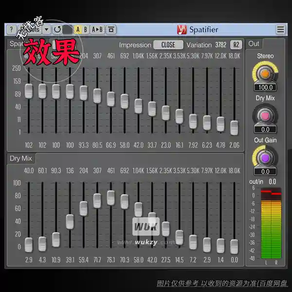This screenshot has width=292, height=292.
Task: Click the R2 variation button
Action: [x=236, y=45]
